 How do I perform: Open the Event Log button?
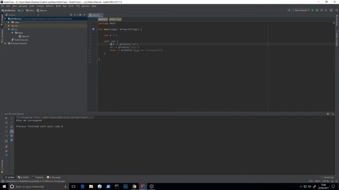[327, 177]
